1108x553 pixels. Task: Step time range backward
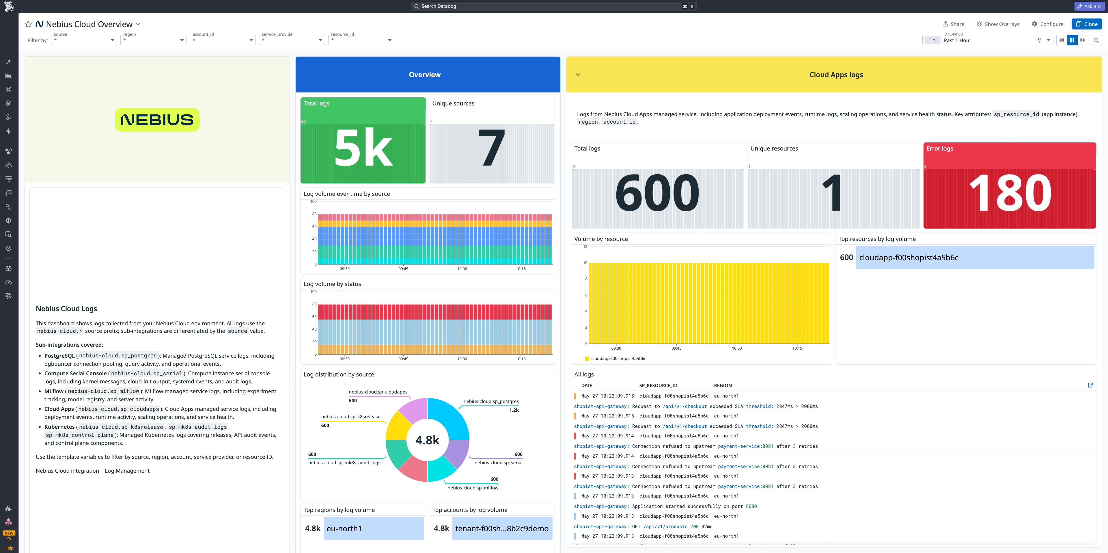pos(1061,40)
